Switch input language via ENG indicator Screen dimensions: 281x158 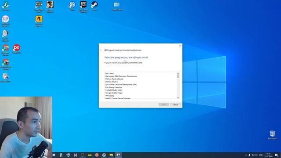click(261, 155)
